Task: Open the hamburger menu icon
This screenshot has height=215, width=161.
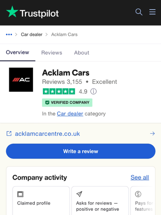Action: 152,12
